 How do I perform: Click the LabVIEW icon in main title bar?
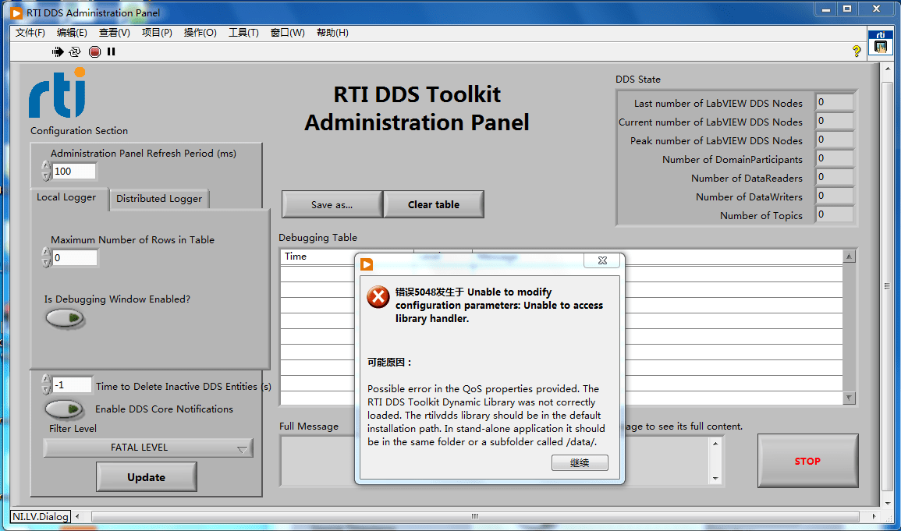(x=16, y=12)
